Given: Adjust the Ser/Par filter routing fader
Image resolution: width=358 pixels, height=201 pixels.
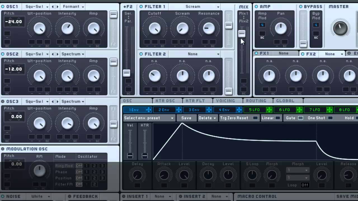Looking at the screenshot, I should (126, 73).
